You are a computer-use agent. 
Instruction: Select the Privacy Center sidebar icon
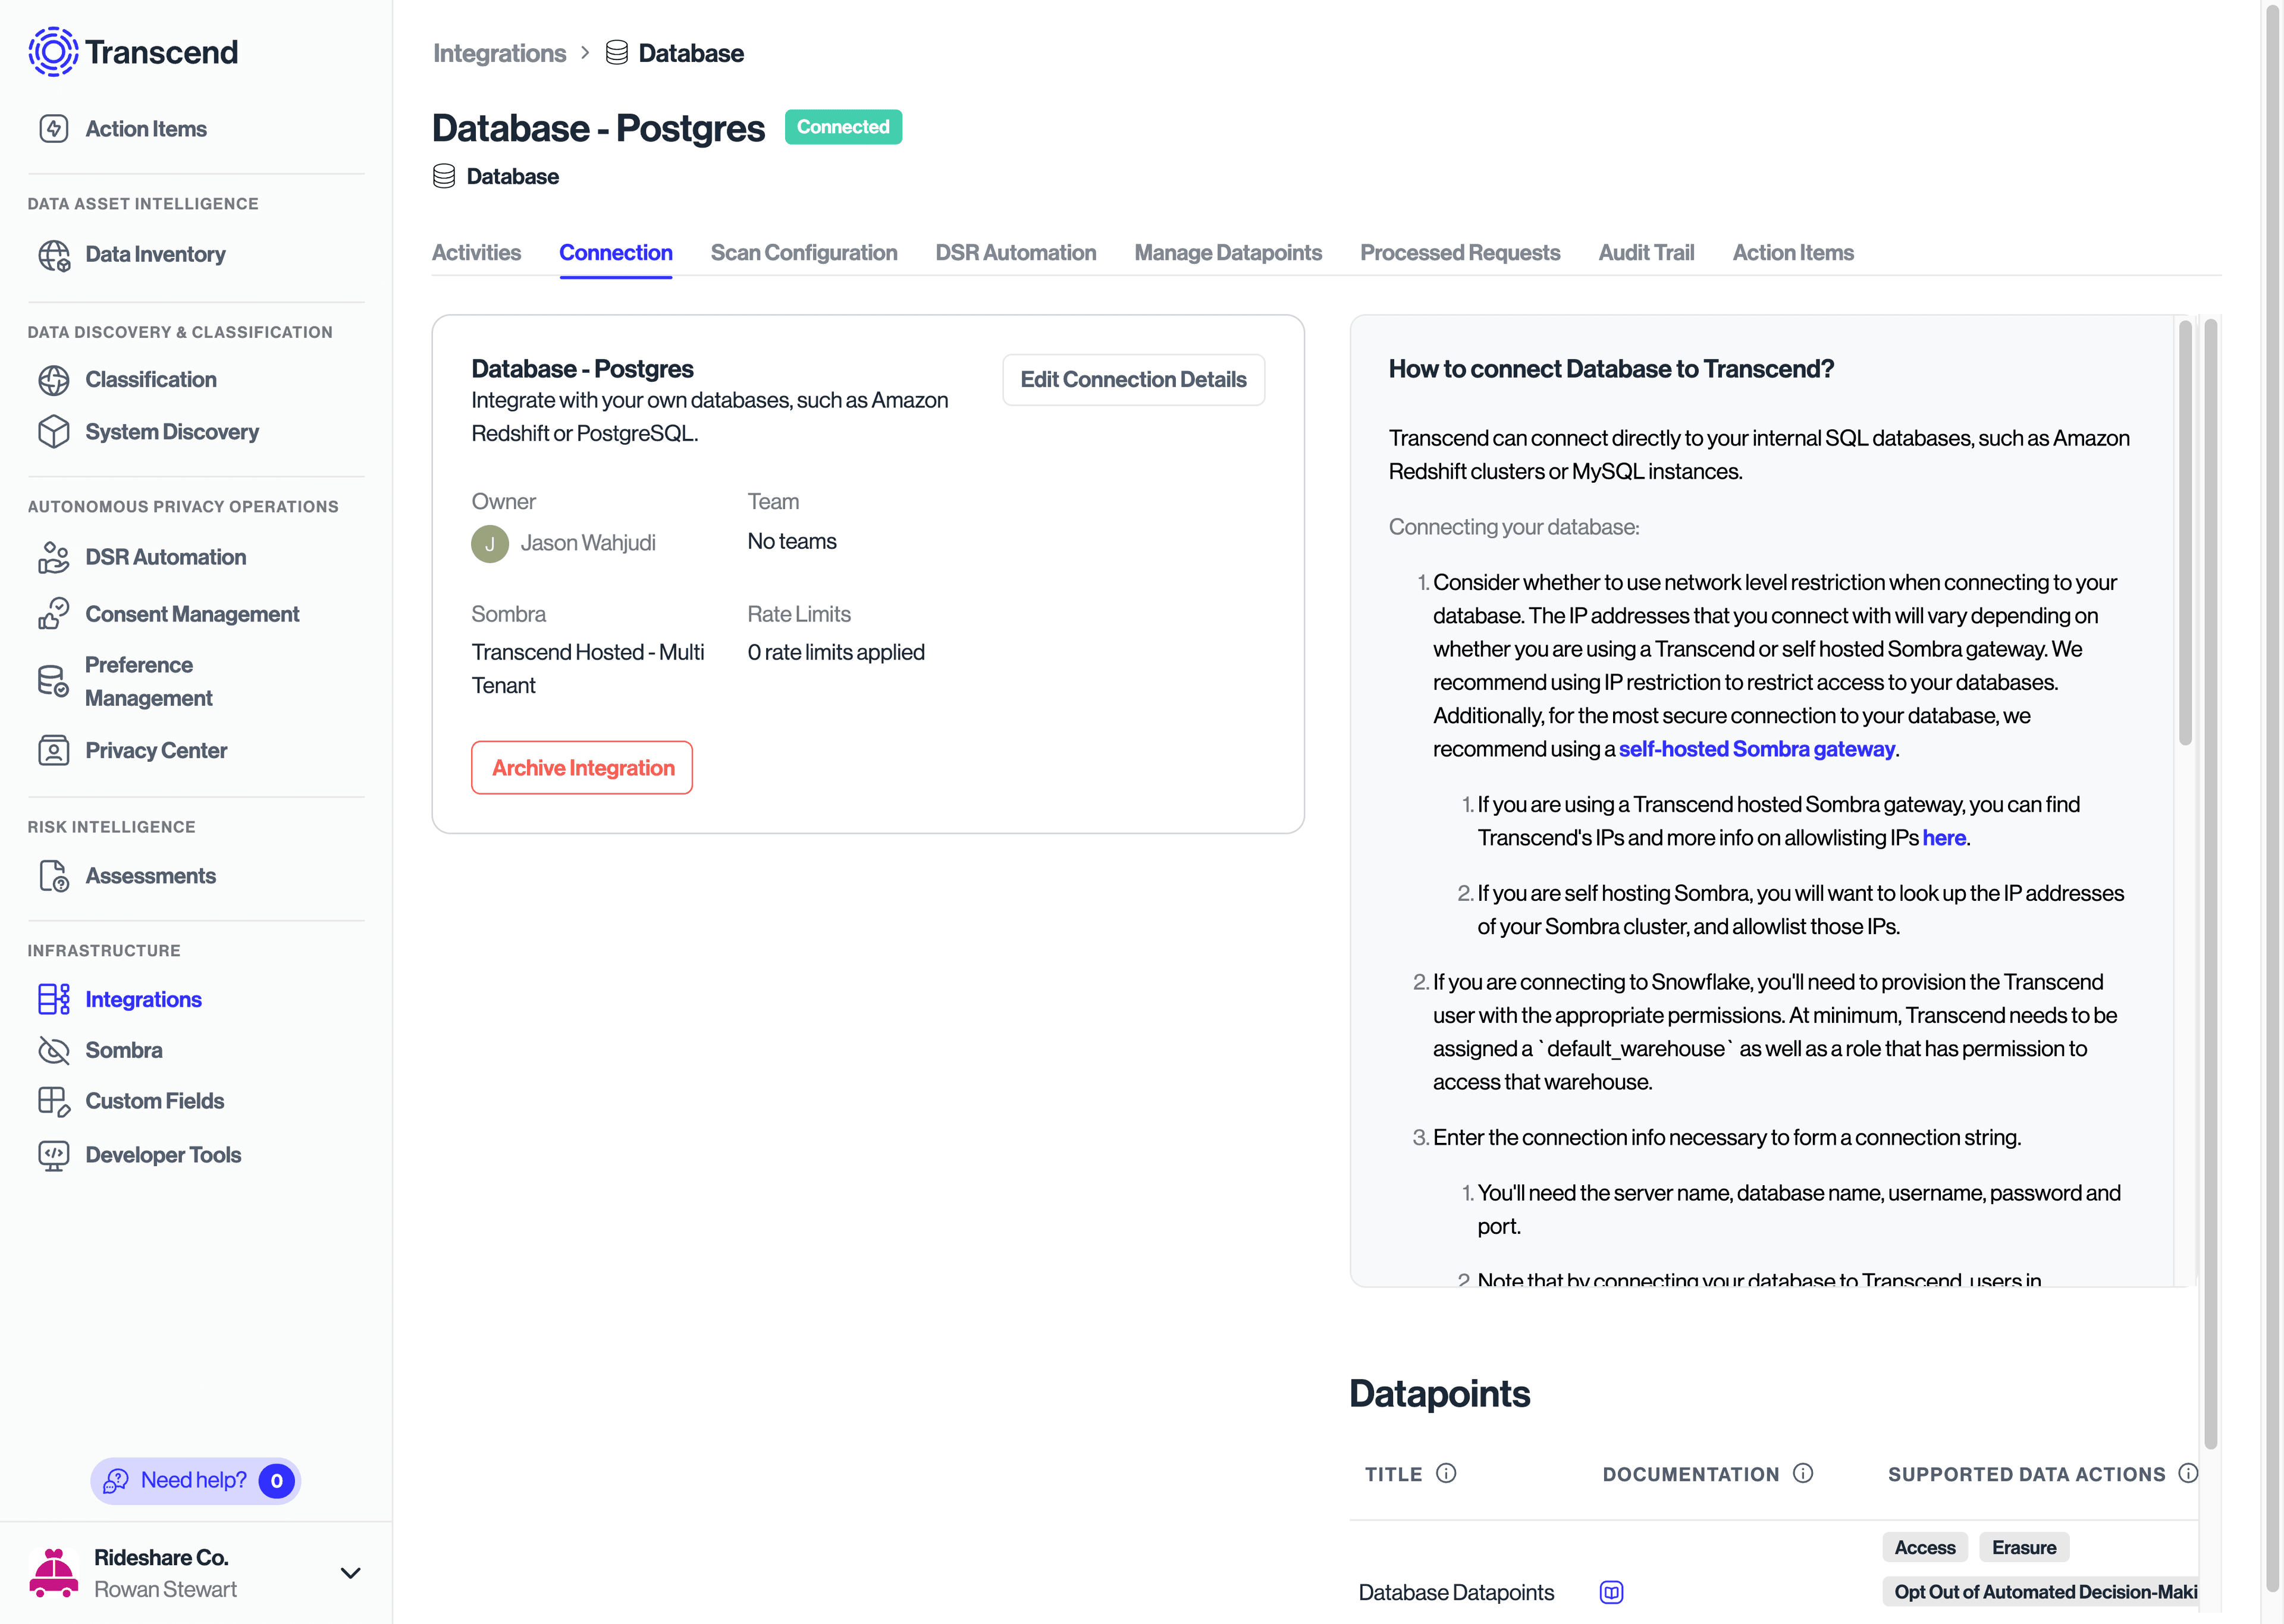click(x=55, y=750)
